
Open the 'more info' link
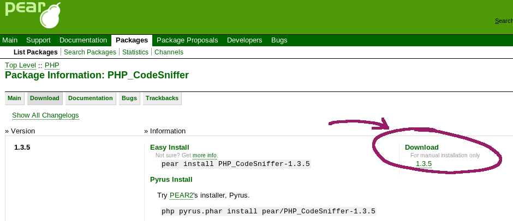[x=205, y=155]
